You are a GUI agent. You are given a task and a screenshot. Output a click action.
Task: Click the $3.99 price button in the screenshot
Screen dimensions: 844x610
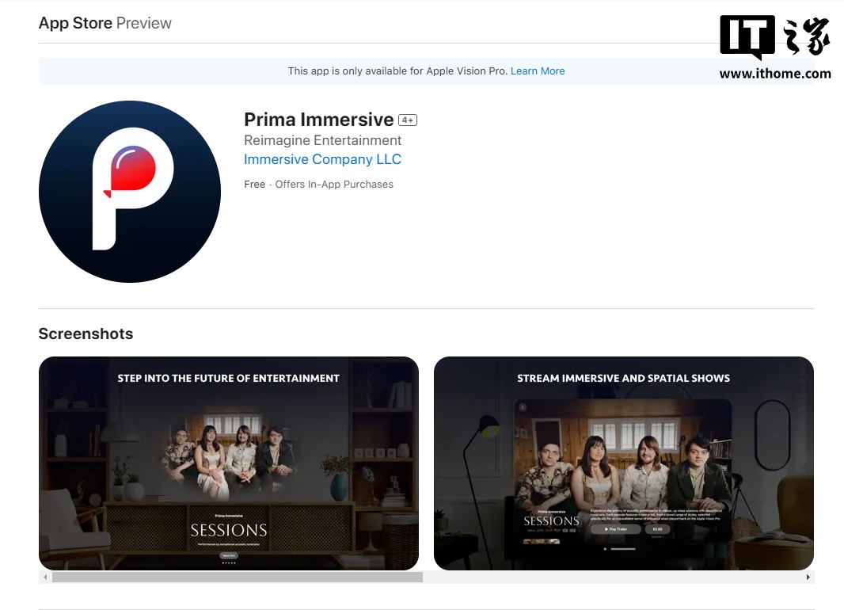coord(656,528)
